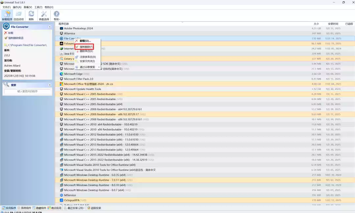Open the C:\Program Files\File Converter\ path link
The height and width of the screenshot is (213, 355).
click(27, 45)
